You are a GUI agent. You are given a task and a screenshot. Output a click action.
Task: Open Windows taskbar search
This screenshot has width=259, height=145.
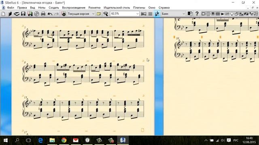(x=17, y=140)
